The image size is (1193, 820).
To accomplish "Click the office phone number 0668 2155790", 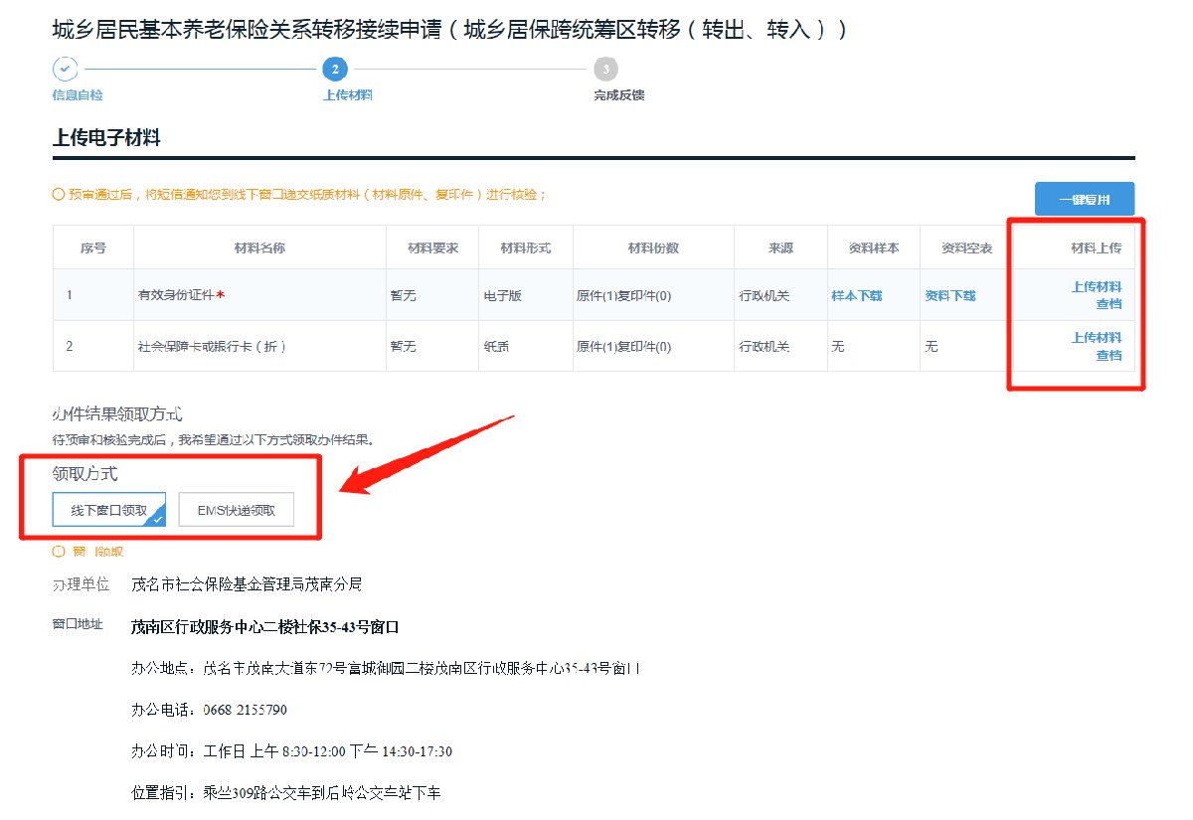I will [245, 710].
